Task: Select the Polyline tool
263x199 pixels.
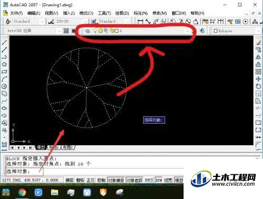Action: click(x=4, y=57)
